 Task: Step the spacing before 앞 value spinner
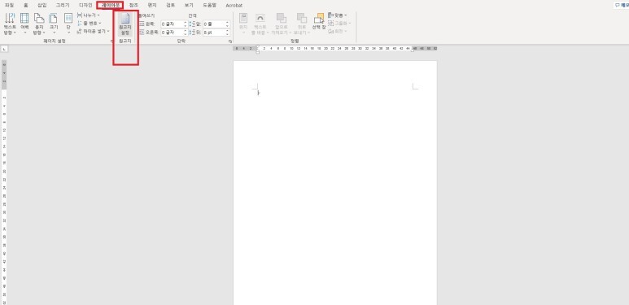tap(228, 24)
